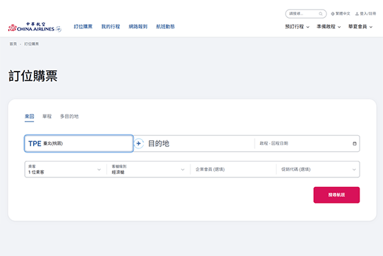Click the magnifier icon in search box
This screenshot has width=383, height=256.
[x=320, y=14]
